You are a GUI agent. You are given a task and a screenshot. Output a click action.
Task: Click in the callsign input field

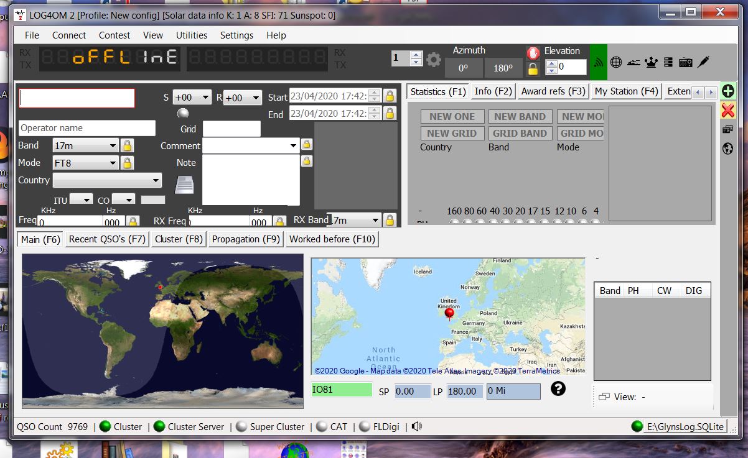77,98
